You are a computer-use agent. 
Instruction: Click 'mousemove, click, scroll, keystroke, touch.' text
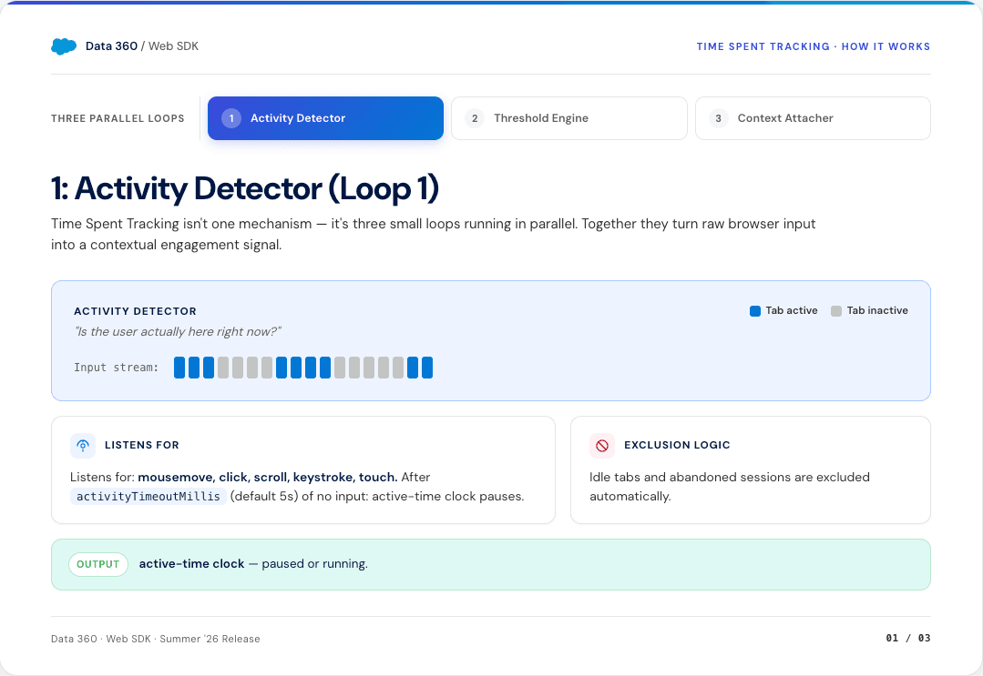pos(268,478)
